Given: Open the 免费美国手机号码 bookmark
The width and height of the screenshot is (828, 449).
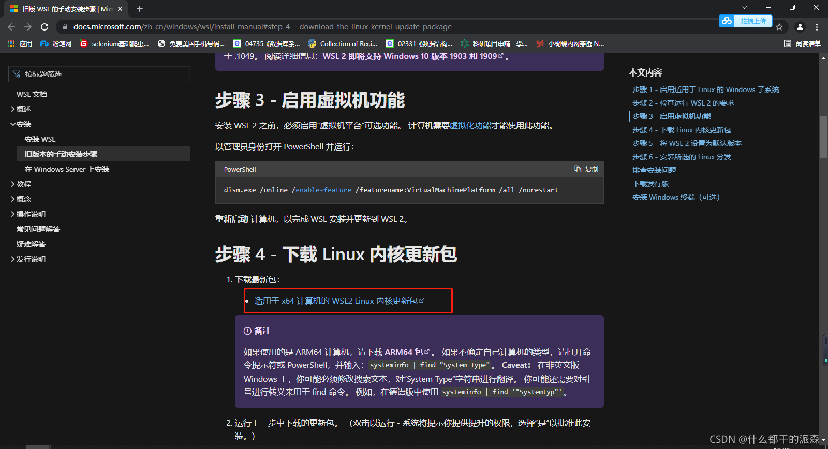Looking at the screenshot, I should tap(191, 43).
